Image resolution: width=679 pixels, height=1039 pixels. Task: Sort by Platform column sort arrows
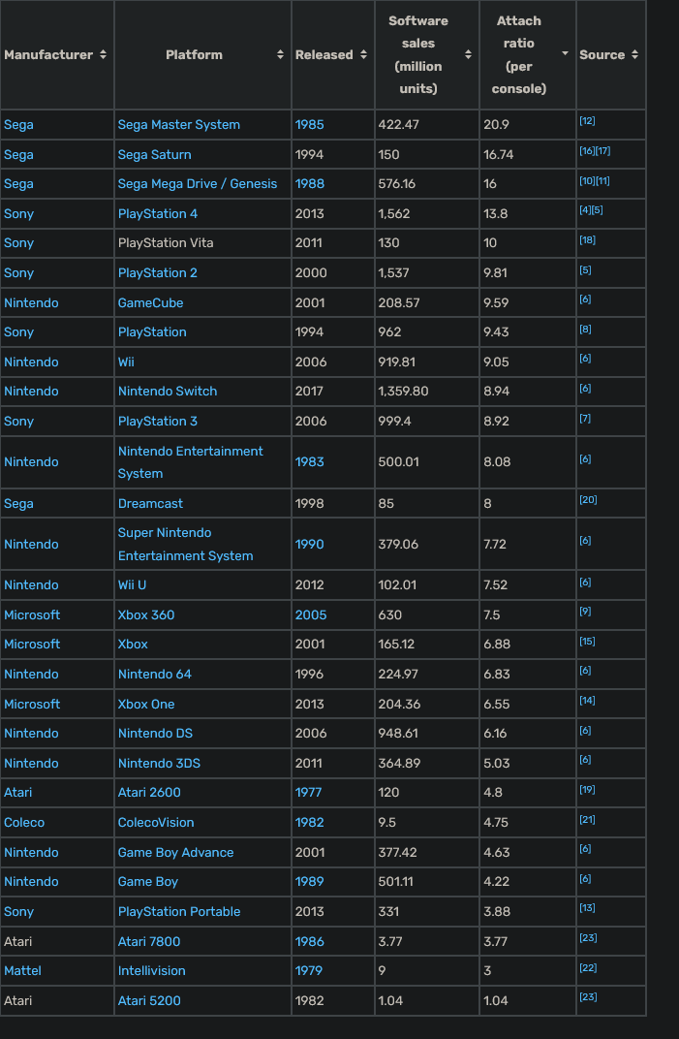[x=281, y=55]
